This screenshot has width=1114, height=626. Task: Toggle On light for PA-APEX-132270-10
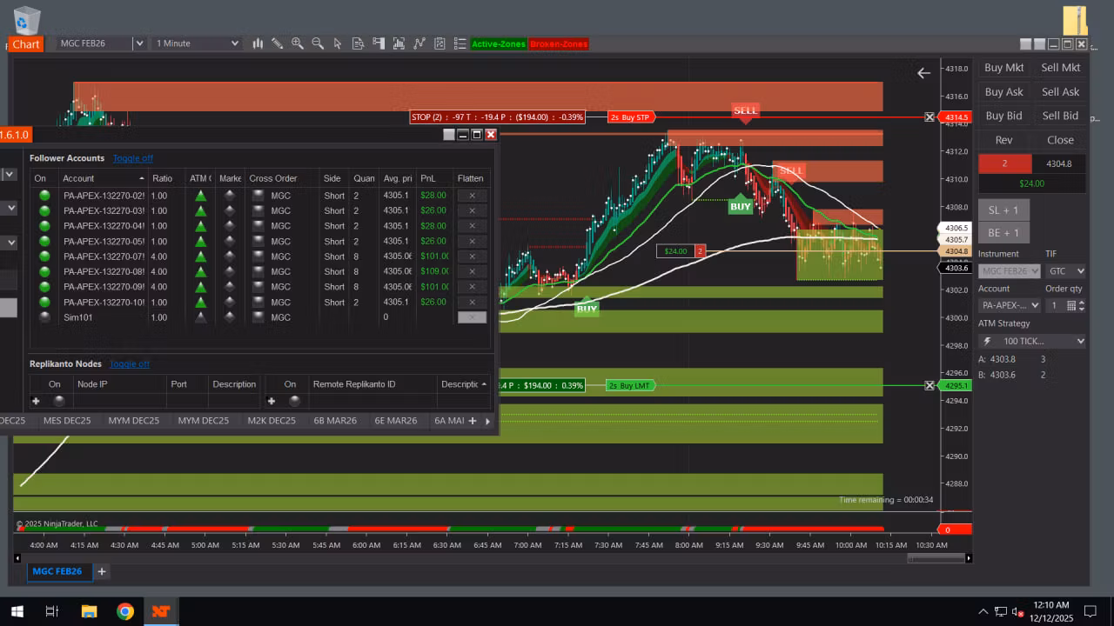pyautogui.click(x=44, y=303)
